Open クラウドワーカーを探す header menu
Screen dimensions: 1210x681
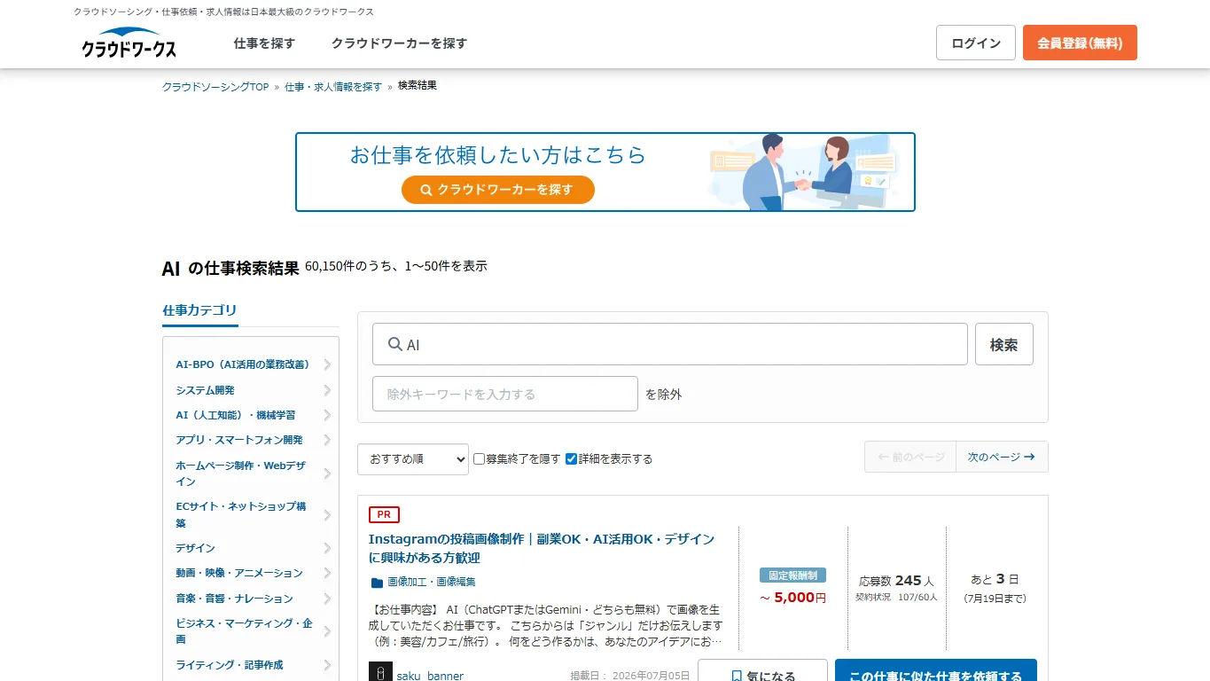point(399,43)
